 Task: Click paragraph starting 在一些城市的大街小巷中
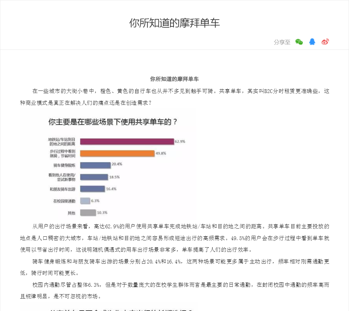click(174, 97)
